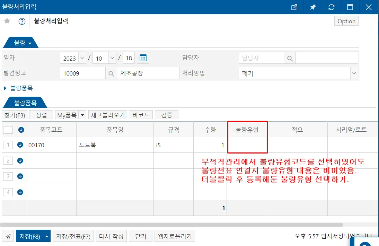Click the pin icon in title bar

point(313,7)
